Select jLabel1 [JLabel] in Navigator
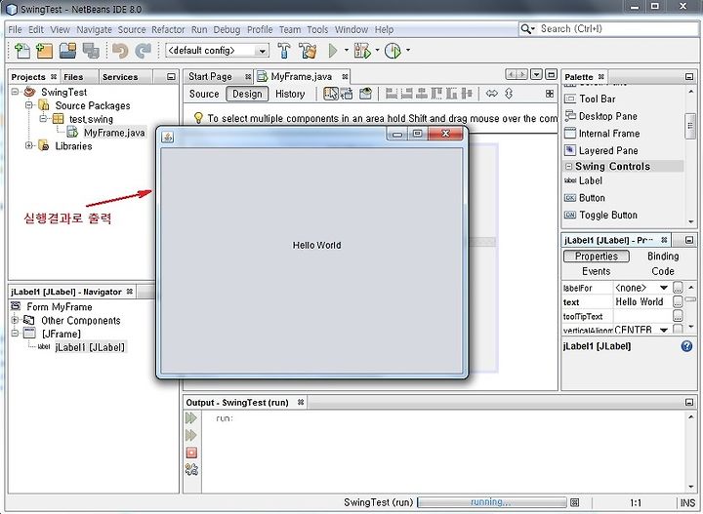This screenshot has width=703, height=514. point(90,347)
